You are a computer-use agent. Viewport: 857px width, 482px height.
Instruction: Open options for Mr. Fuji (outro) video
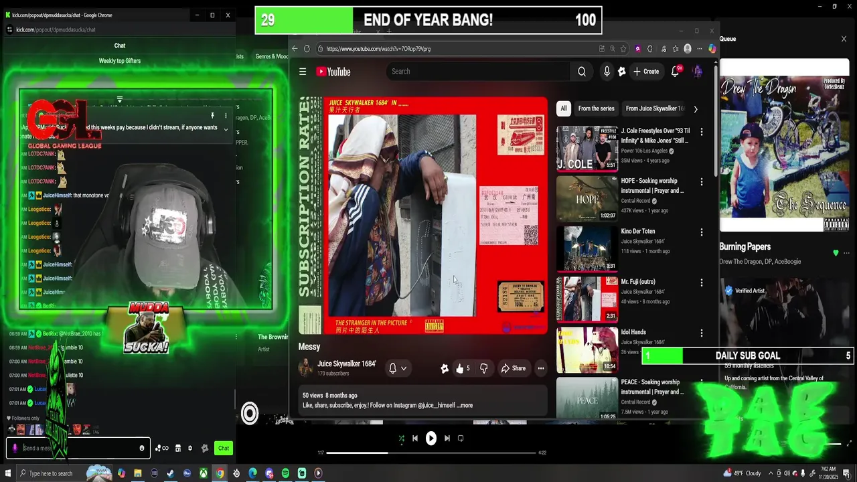[702, 283]
